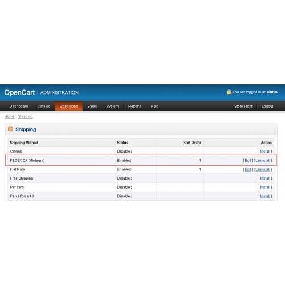Click the 'Disabled' status of Free Shipping
The height and width of the screenshot is (285, 285).
coord(125,178)
